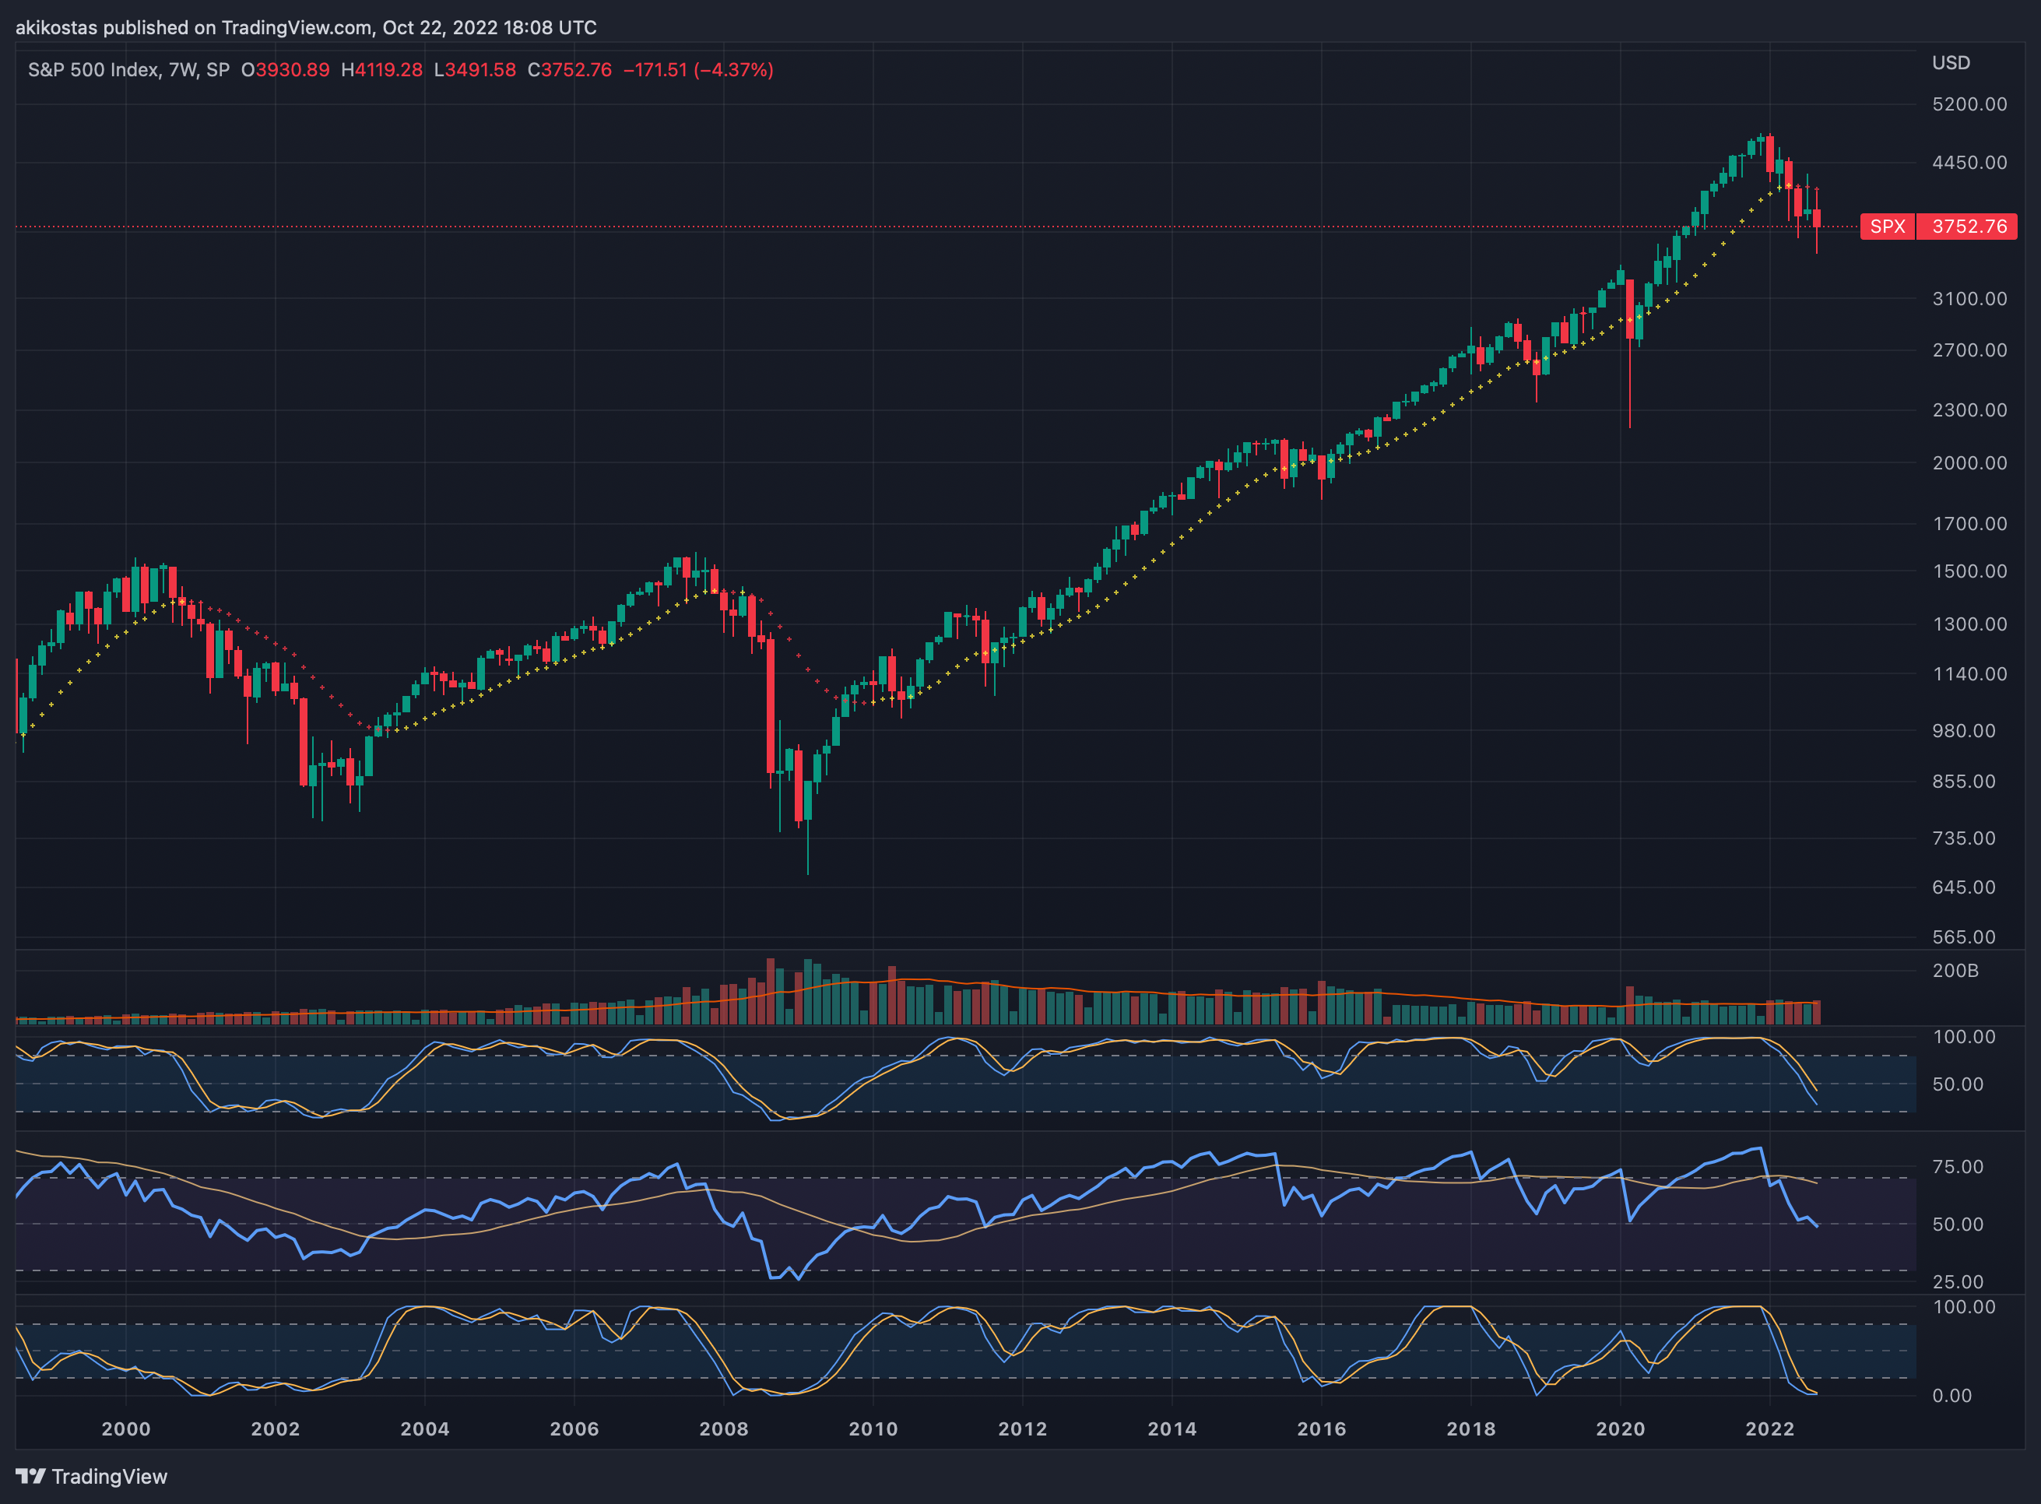Click the TradingView logo at bottom left
This screenshot has height=1504, width=2041.
point(92,1476)
